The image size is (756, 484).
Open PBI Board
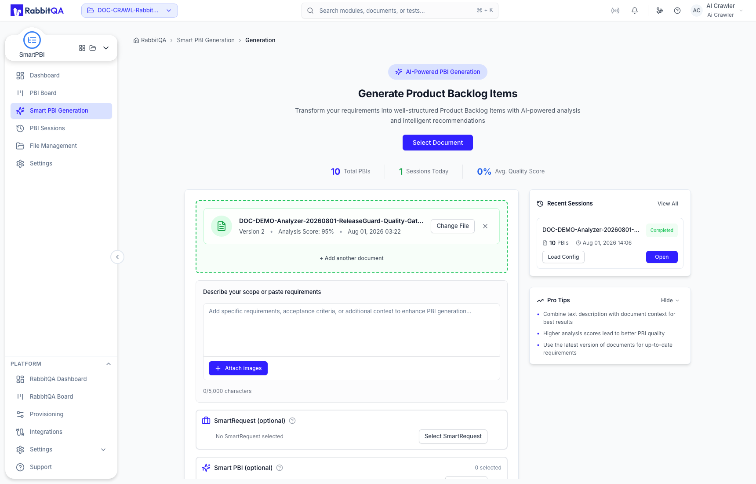tap(61, 93)
